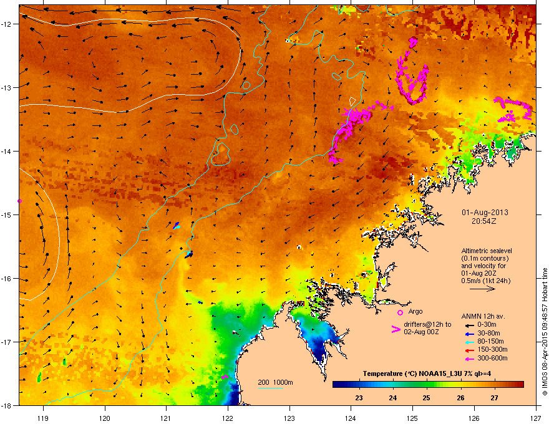Select the black 0-30m arrow symbol

point(470,325)
